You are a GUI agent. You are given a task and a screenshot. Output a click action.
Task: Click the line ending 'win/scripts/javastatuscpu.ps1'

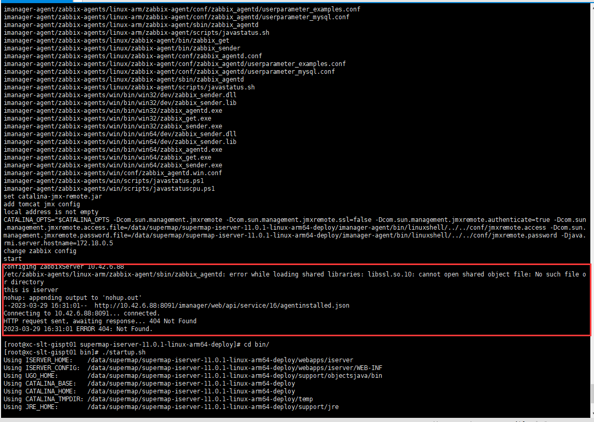pos(109,189)
